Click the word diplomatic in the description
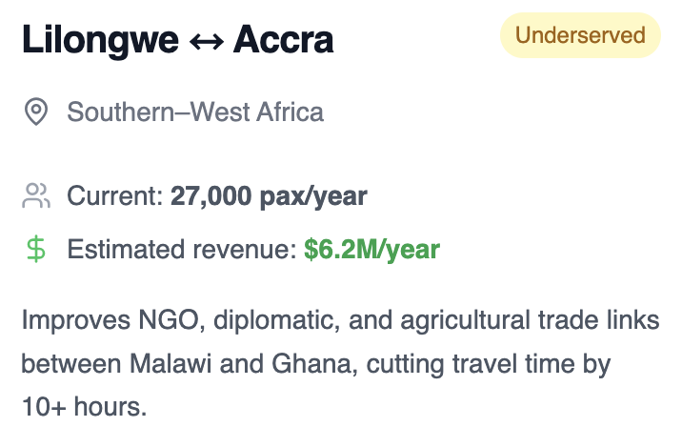 point(276,321)
